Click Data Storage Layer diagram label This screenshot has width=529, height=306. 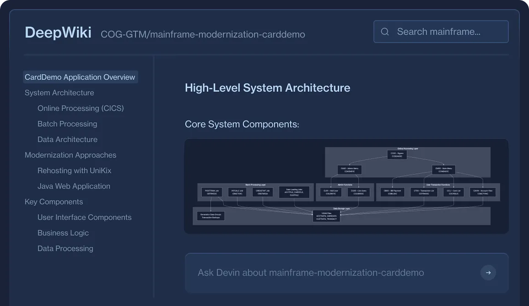(341, 209)
